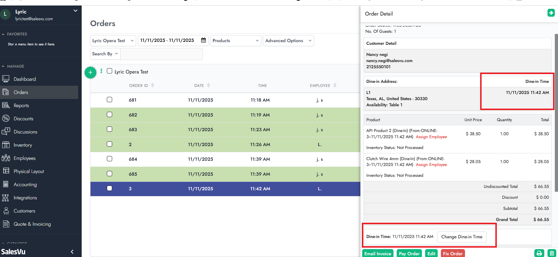Click the green add order plus button

tap(90, 73)
